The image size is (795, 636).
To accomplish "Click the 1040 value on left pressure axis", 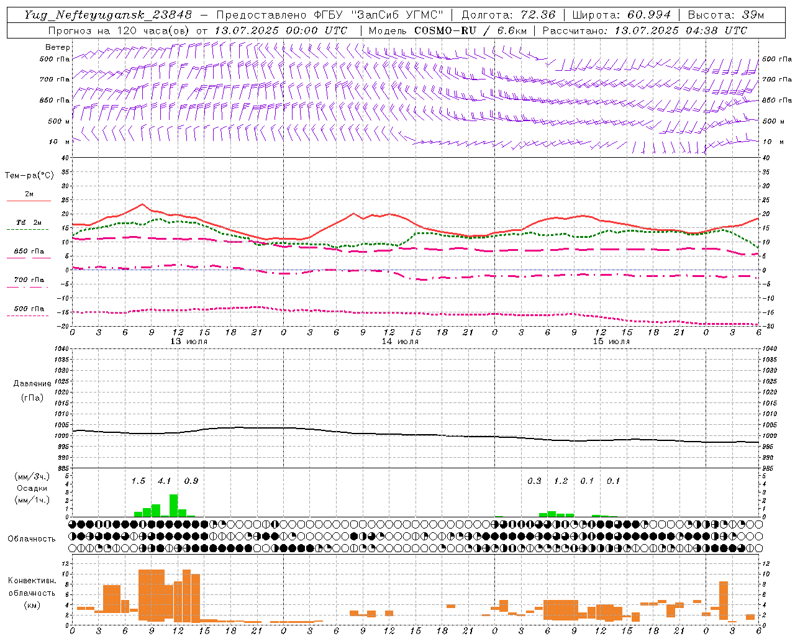I will (61, 348).
